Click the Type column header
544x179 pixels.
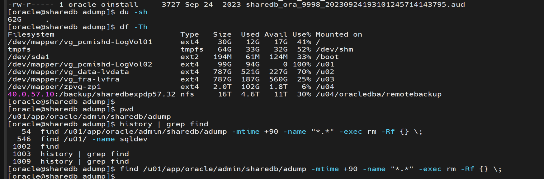pyautogui.click(x=189, y=34)
